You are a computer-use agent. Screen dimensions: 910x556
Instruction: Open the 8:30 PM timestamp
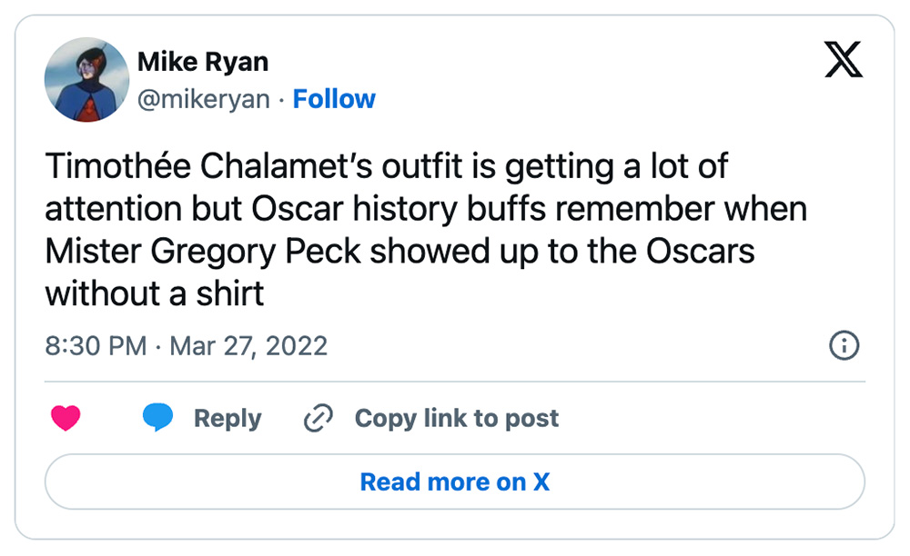click(x=96, y=346)
